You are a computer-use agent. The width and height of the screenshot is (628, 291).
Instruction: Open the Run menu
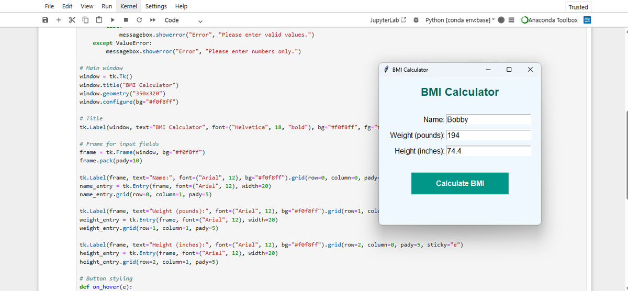[107, 6]
